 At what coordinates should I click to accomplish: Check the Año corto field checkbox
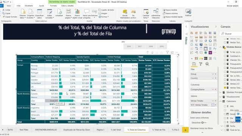pyautogui.click(x=225, y=110)
